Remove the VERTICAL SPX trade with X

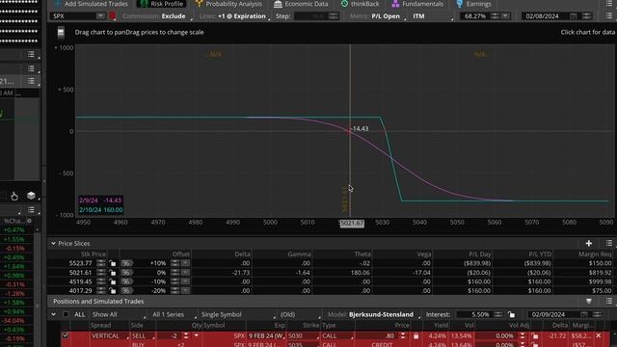pyautogui.click(x=599, y=335)
